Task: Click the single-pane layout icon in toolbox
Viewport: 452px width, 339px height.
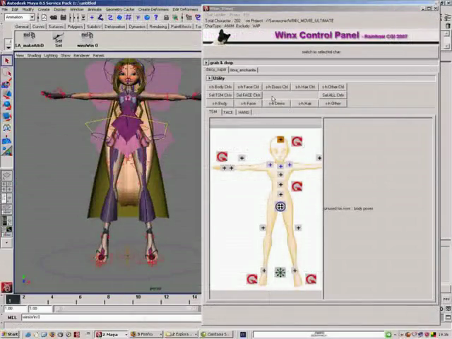Action: coord(7,175)
